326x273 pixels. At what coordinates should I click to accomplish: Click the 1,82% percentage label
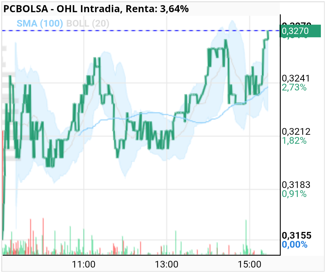pos(294,141)
